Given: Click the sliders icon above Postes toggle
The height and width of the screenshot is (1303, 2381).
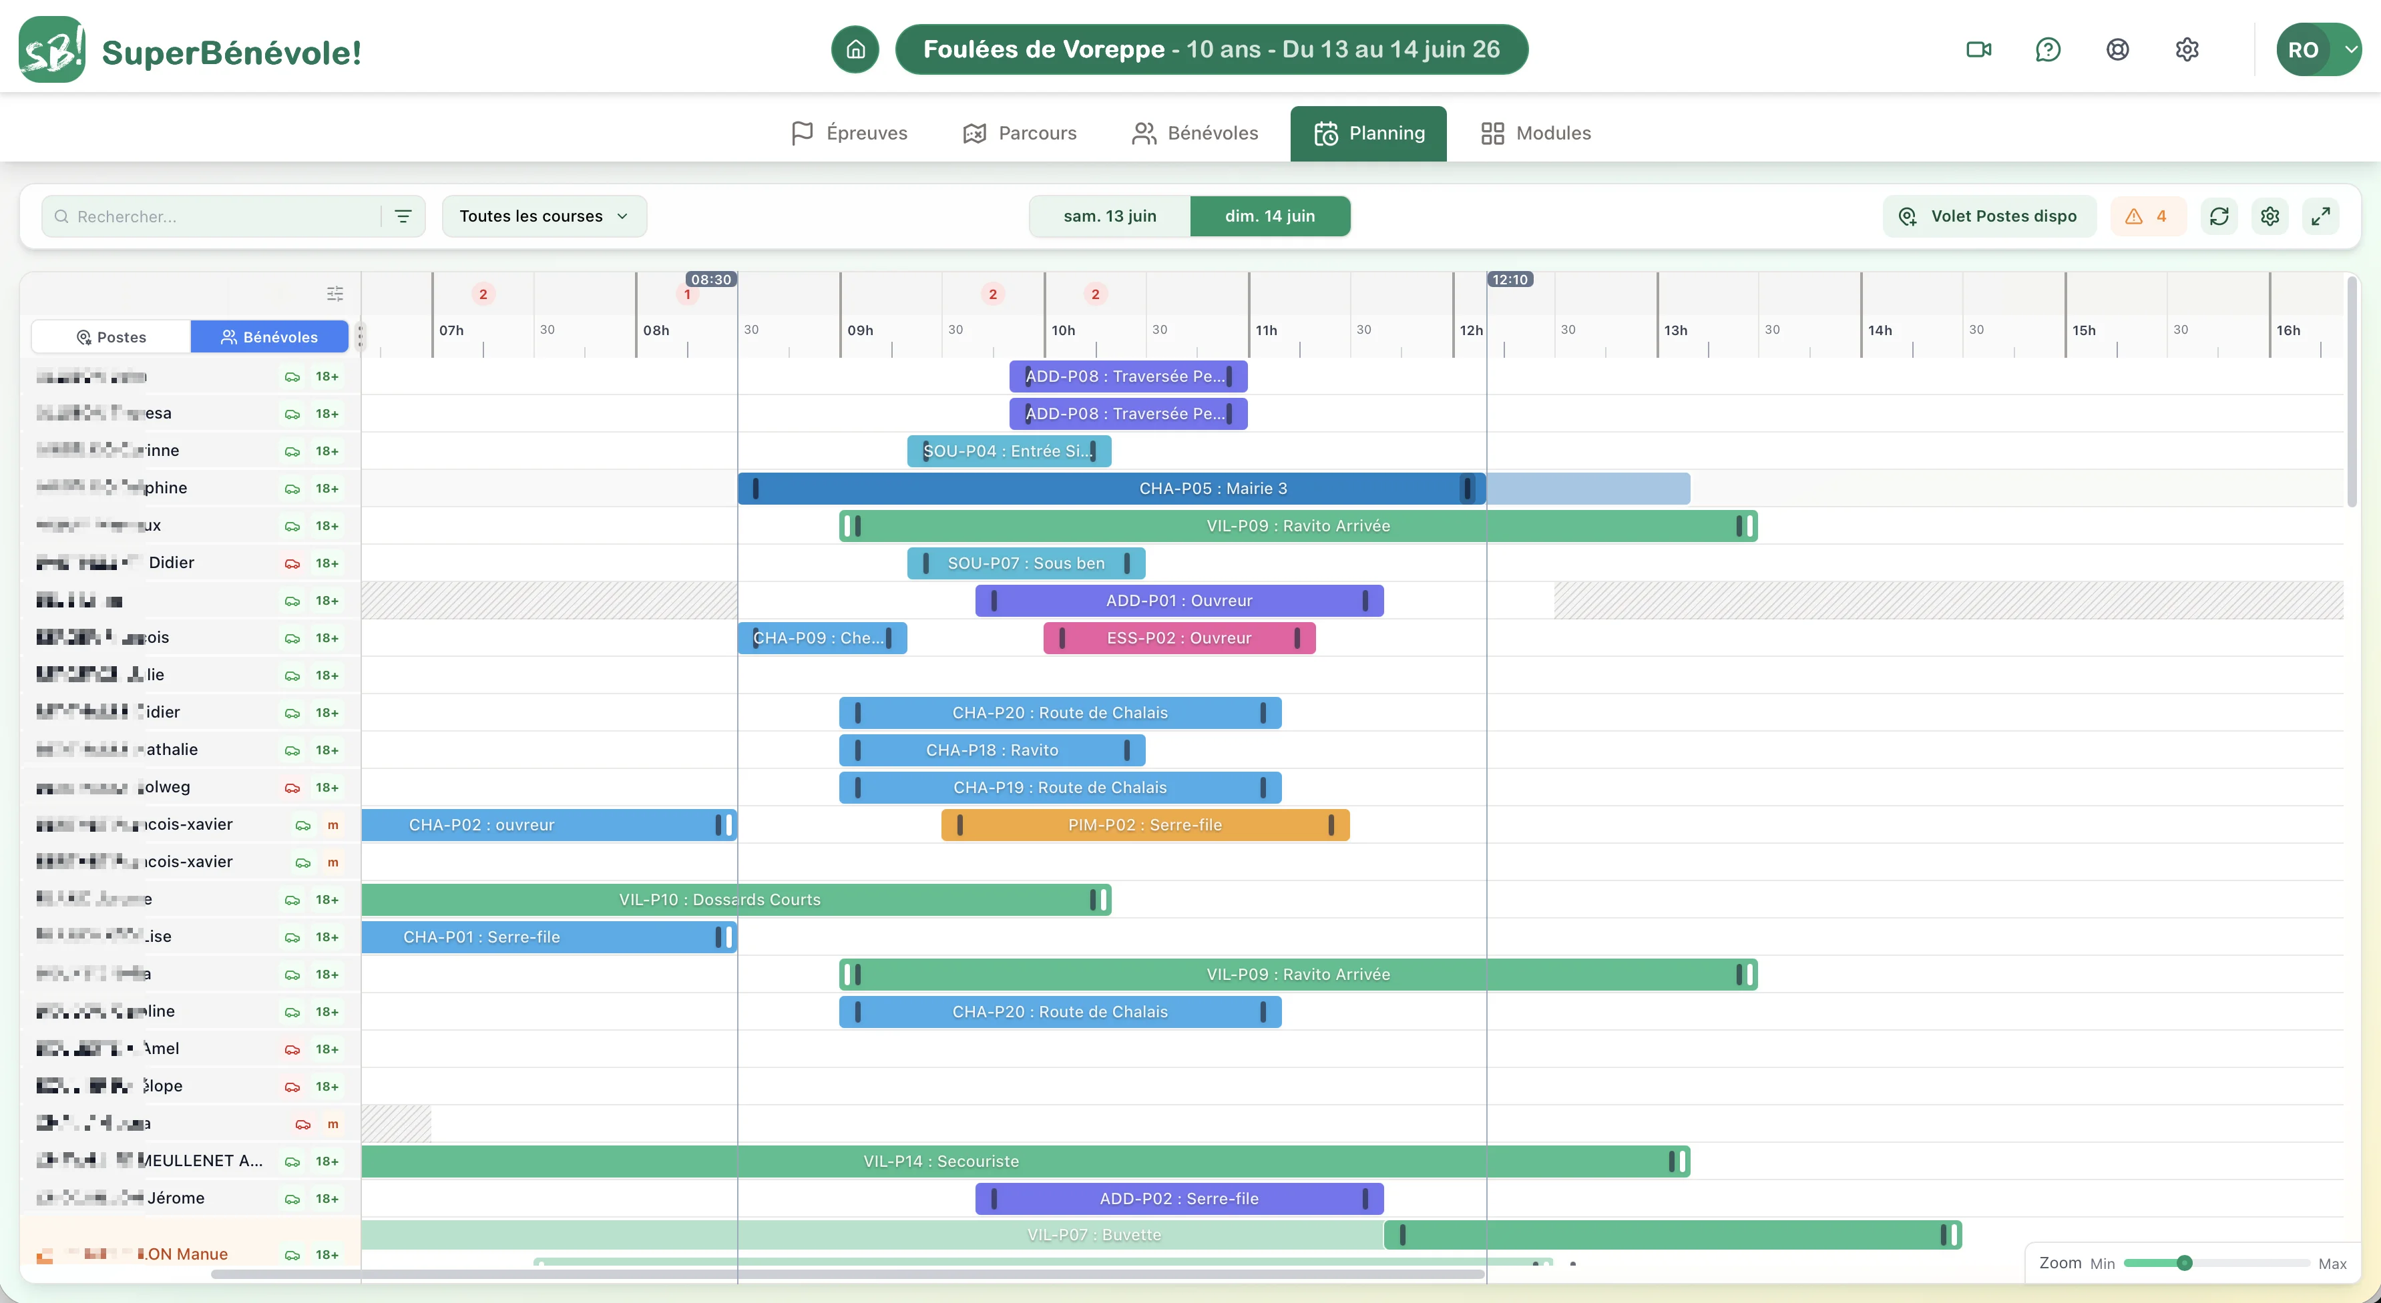Looking at the screenshot, I should tap(335, 293).
